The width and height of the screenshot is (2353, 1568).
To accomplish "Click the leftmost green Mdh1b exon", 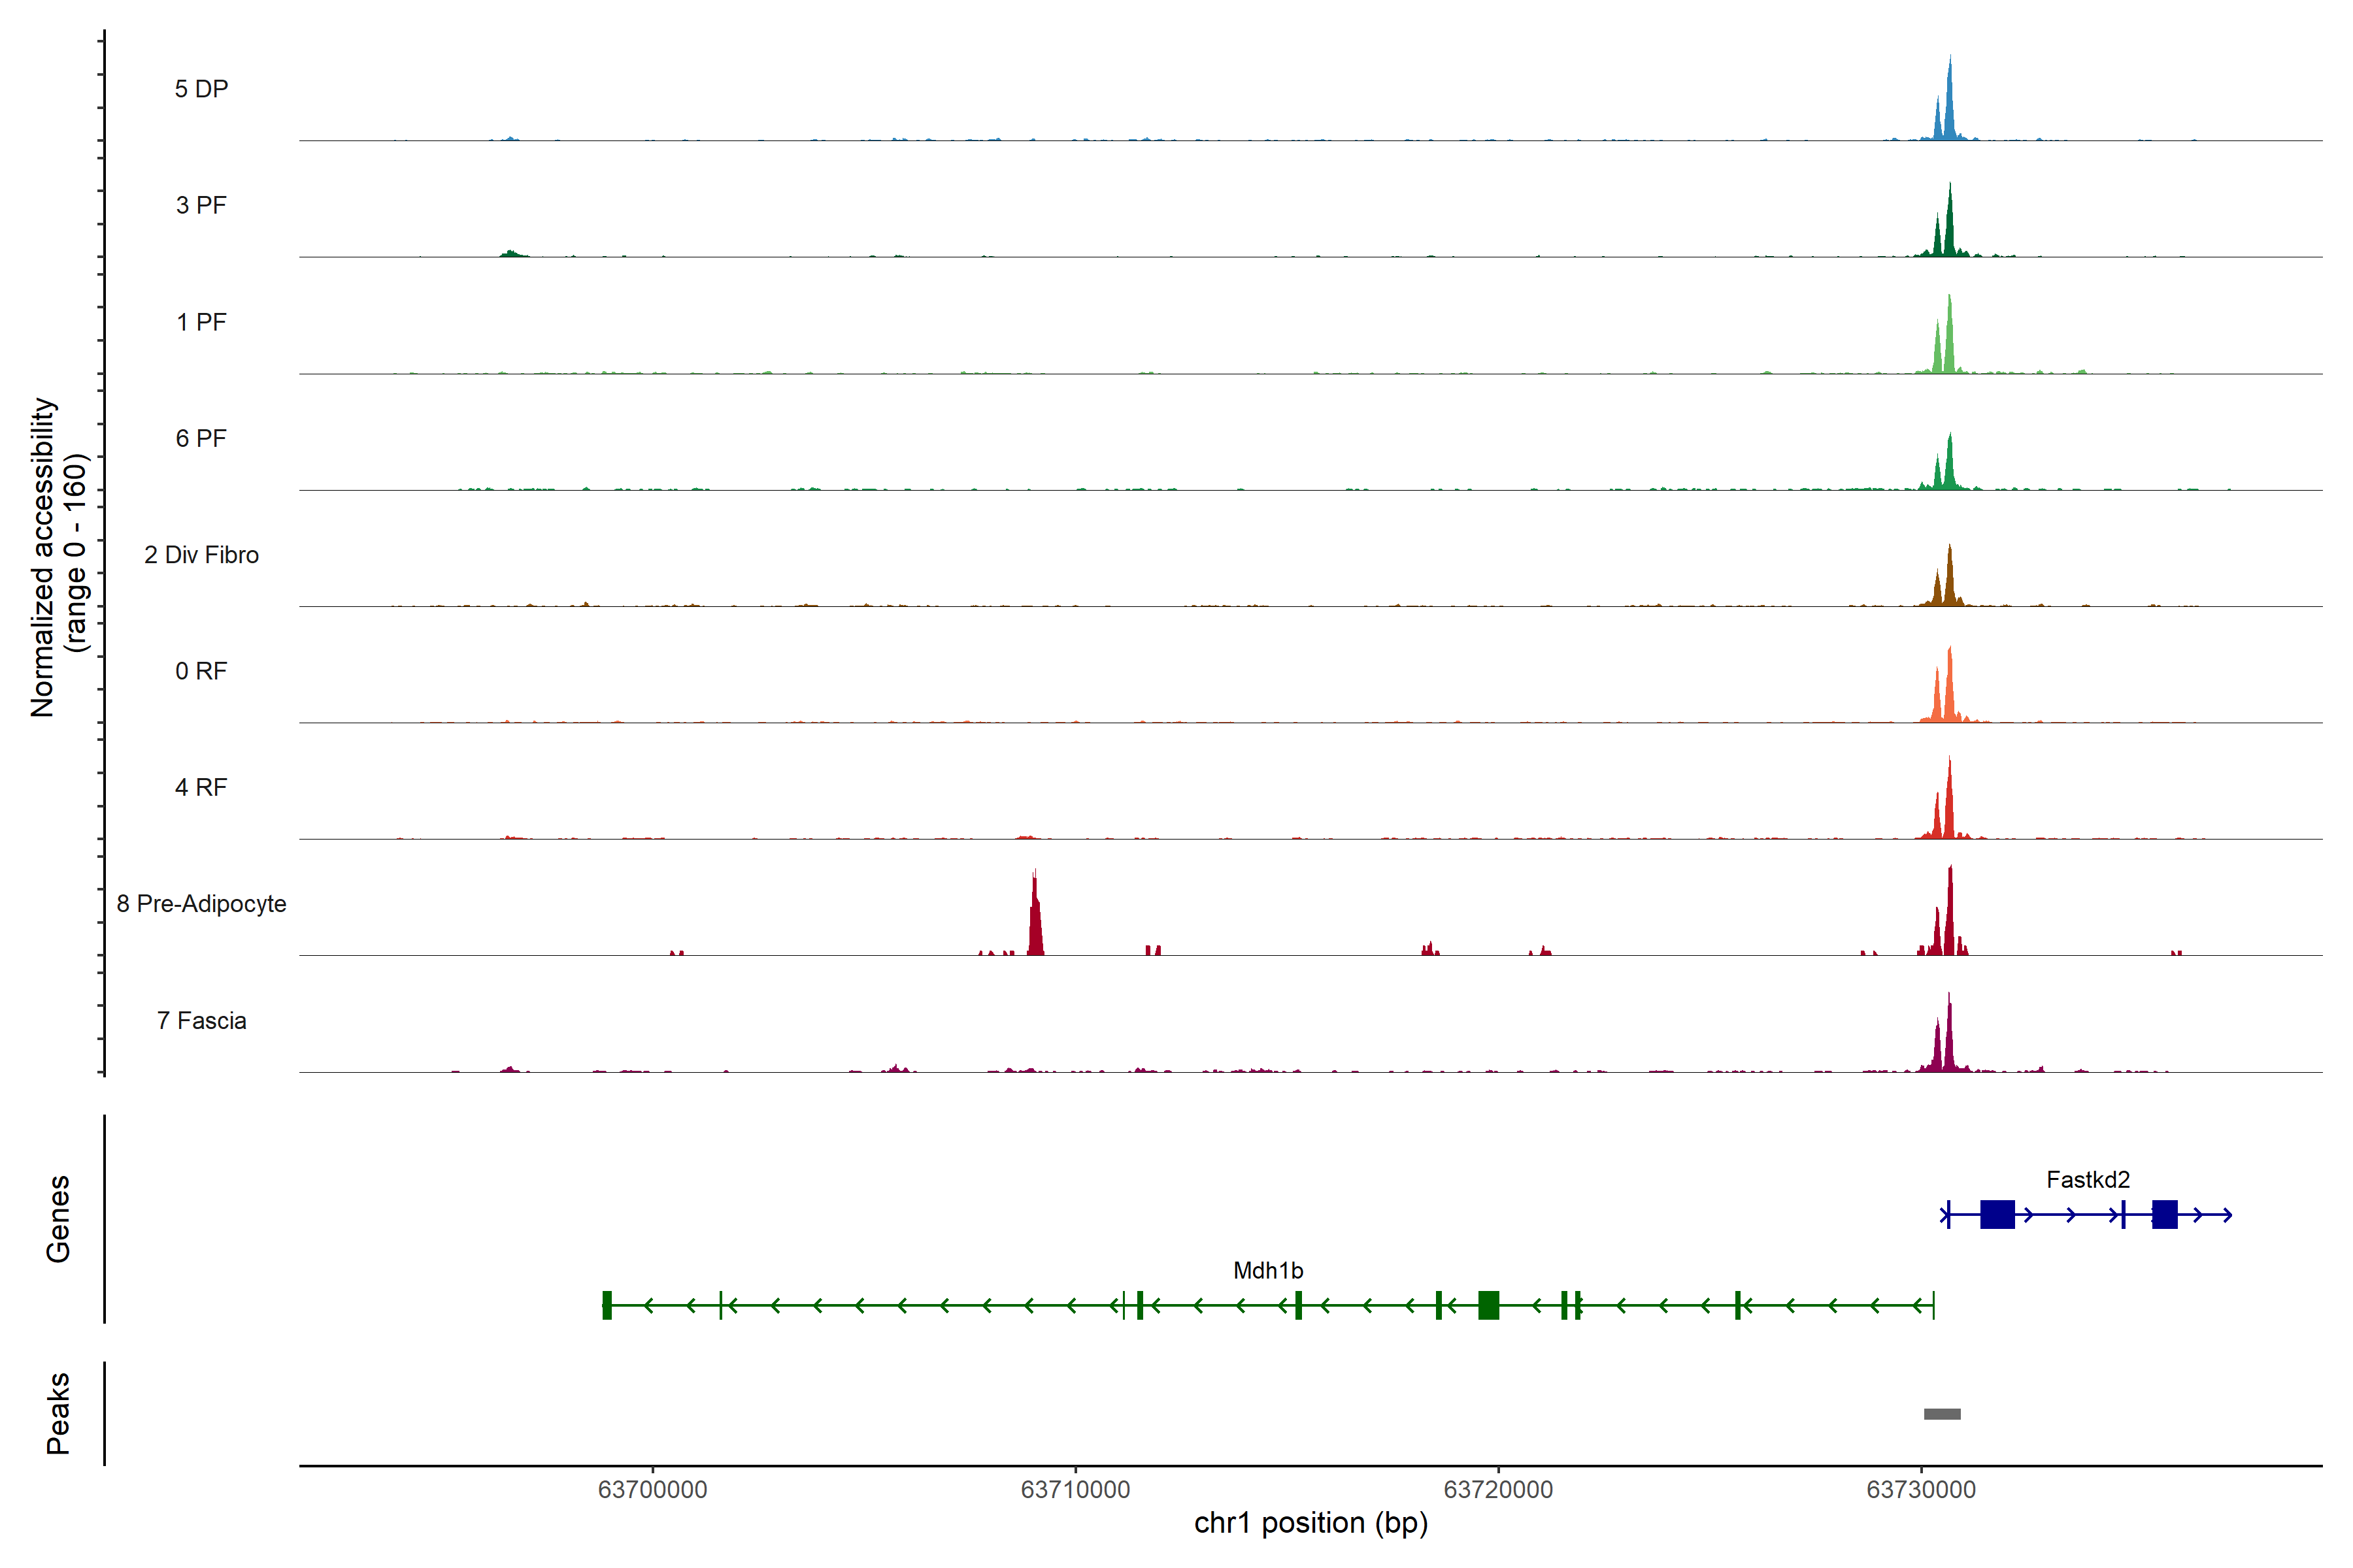I will pyautogui.click(x=607, y=1305).
